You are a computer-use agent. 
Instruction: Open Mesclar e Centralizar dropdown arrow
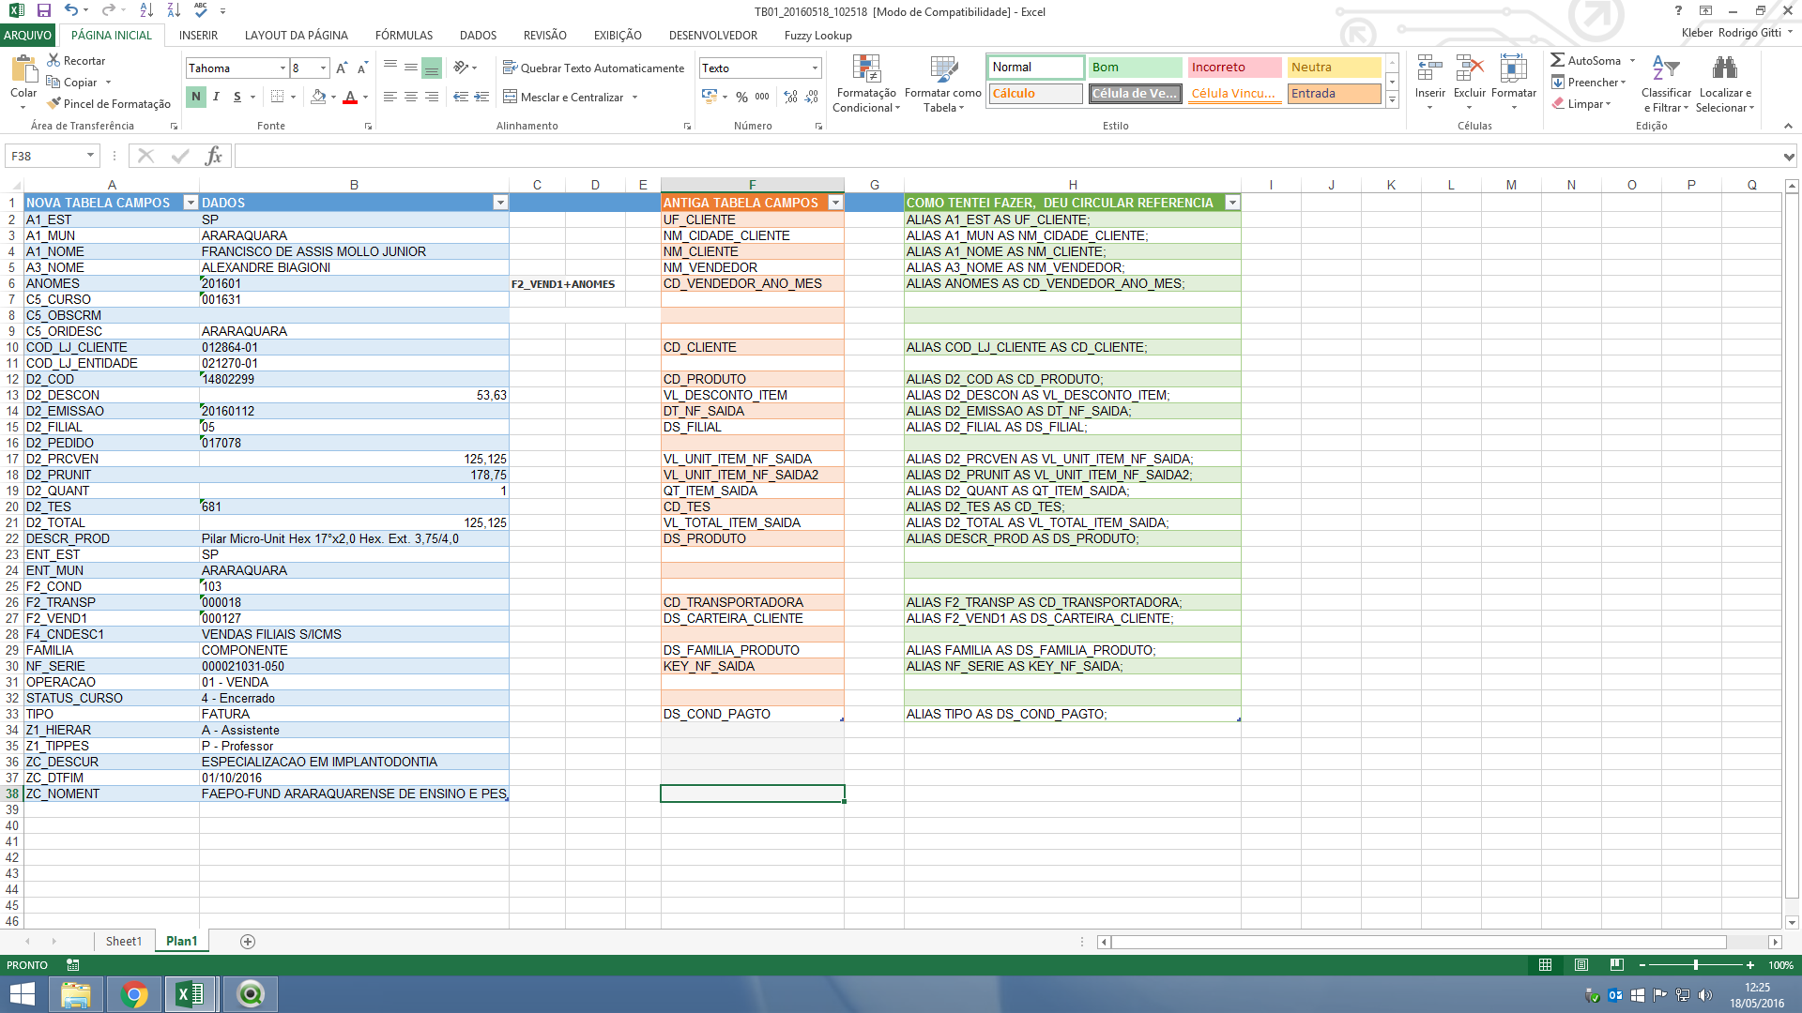[x=634, y=97]
